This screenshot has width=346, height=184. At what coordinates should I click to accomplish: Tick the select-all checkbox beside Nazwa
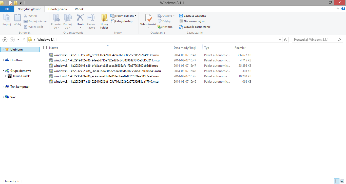(45, 48)
